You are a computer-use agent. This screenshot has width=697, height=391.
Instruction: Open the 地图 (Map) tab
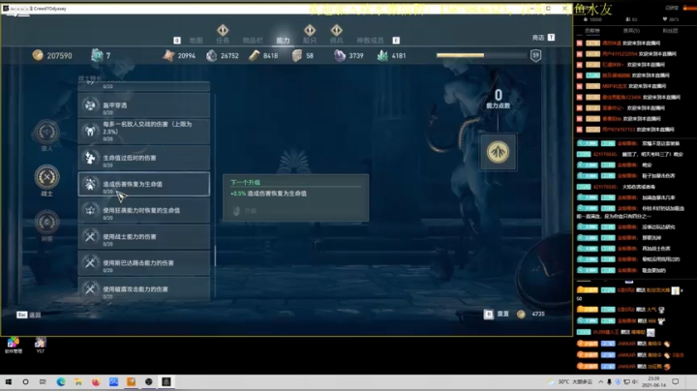click(196, 41)
